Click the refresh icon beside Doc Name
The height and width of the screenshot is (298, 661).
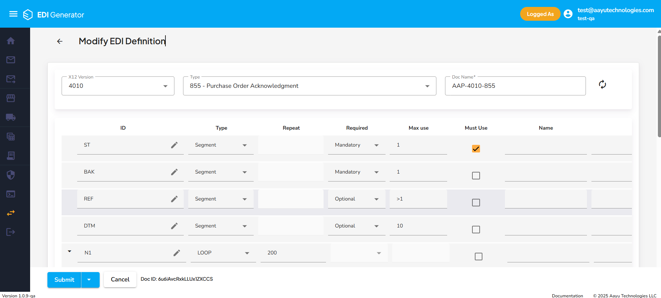[x=603, y=85]
